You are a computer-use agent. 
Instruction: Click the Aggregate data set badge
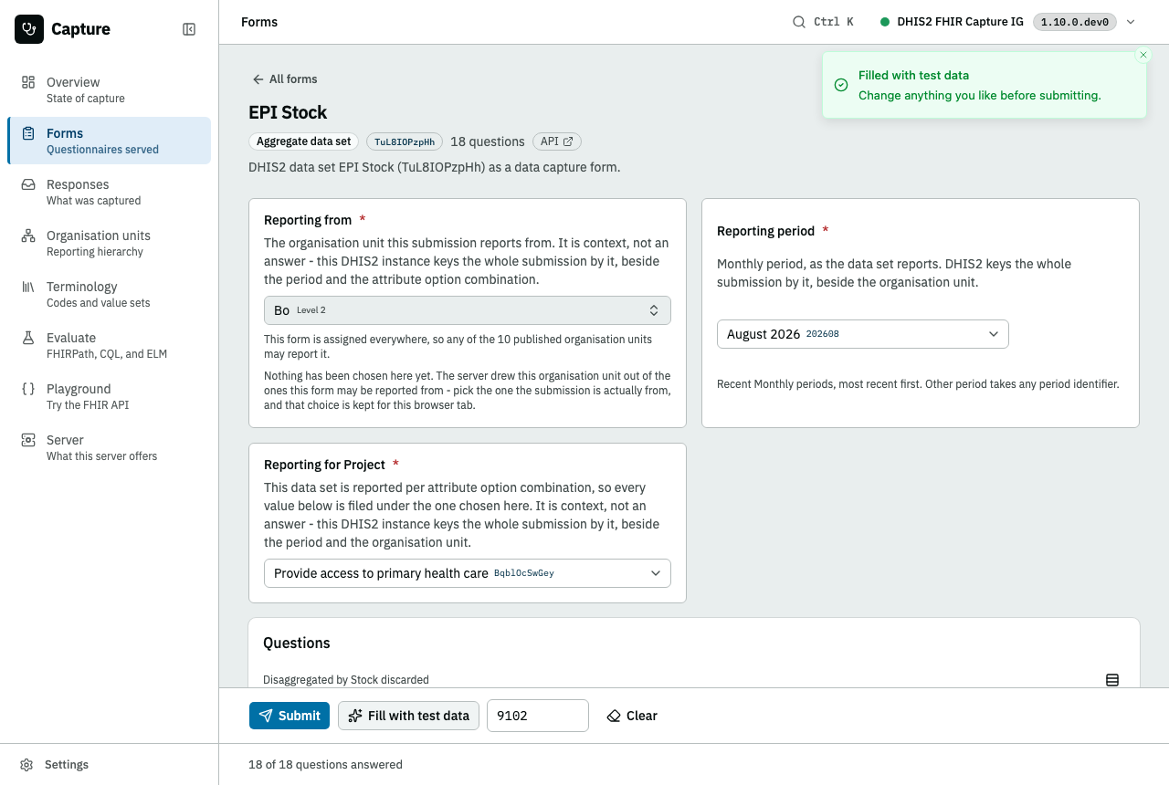click(x=303, y=141)
